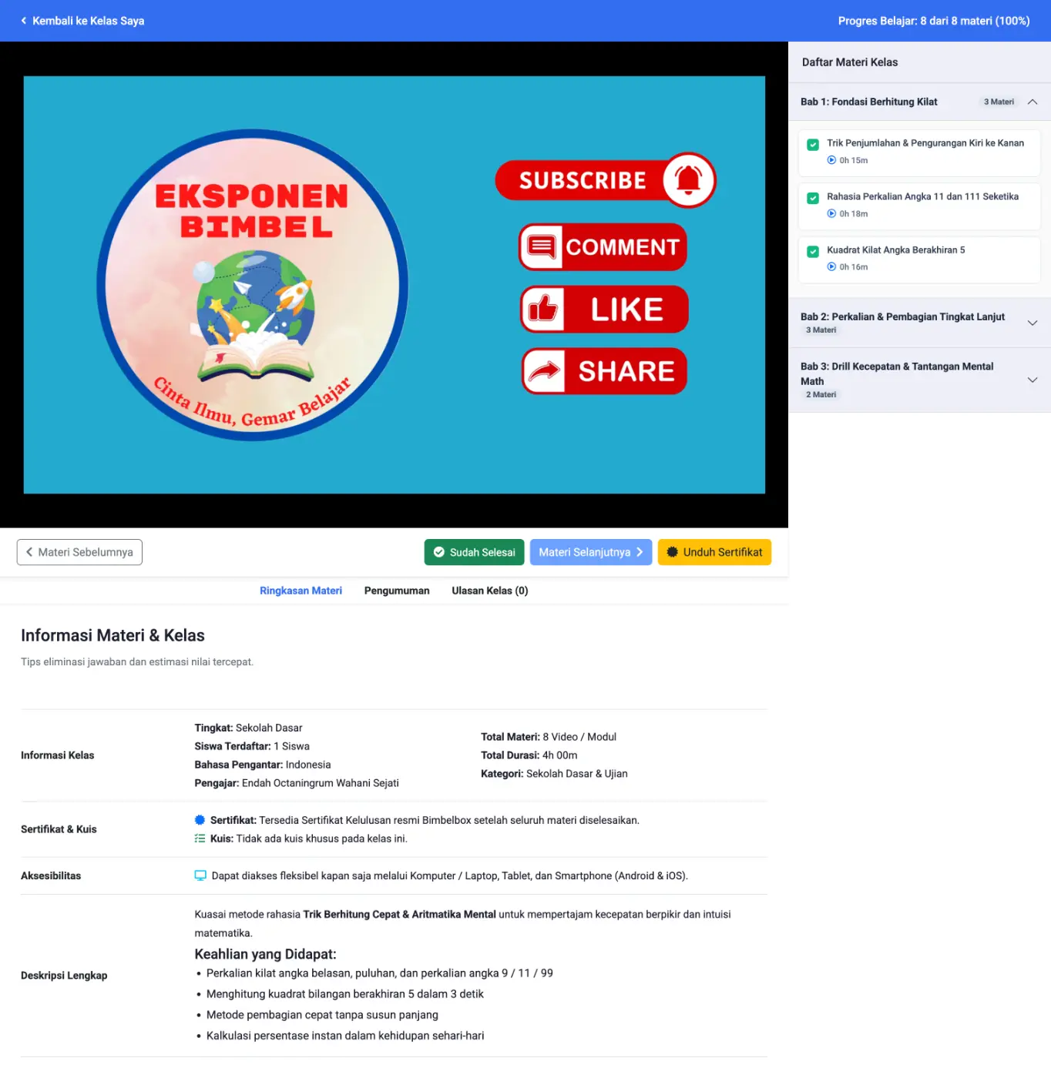Click the 3 Materi badge of Bab 1
The height and width of the screenshot is (1078, 1051).
999,102
